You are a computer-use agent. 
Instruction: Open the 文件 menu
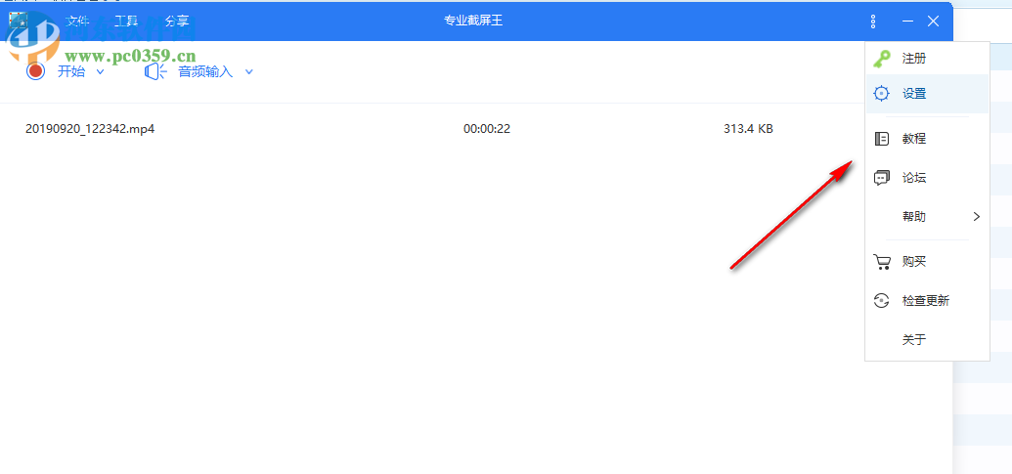click(77, 21)
